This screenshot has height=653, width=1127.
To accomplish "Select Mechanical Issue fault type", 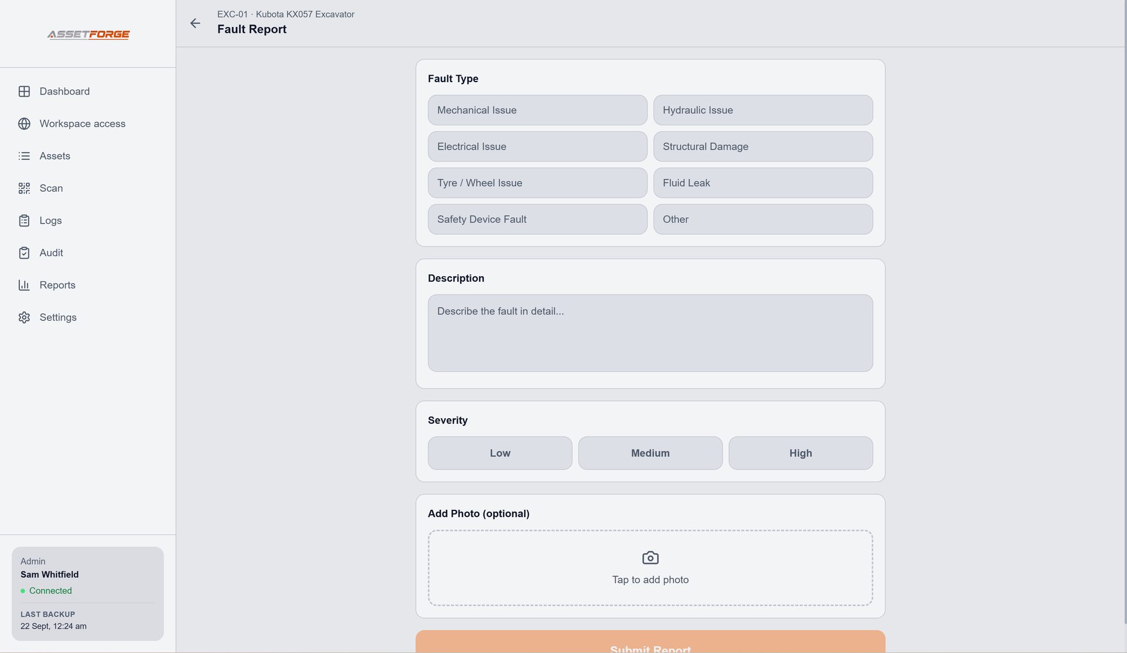I will (537, 110).
